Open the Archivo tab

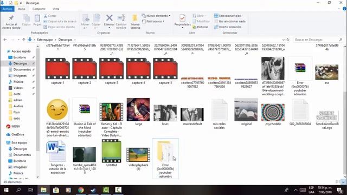[7, 9]
